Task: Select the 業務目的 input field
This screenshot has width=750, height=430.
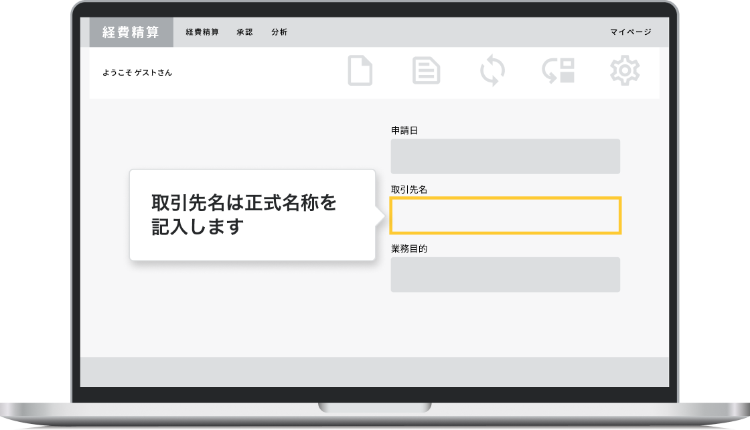Action: (x=505, y=275)
